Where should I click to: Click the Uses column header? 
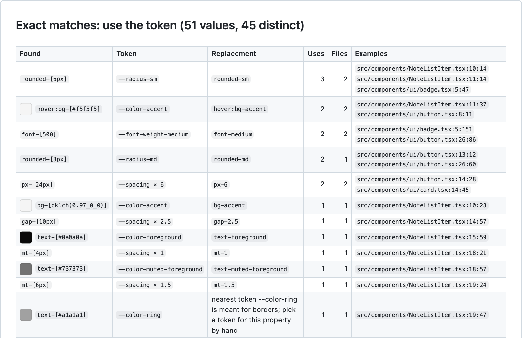316,54
